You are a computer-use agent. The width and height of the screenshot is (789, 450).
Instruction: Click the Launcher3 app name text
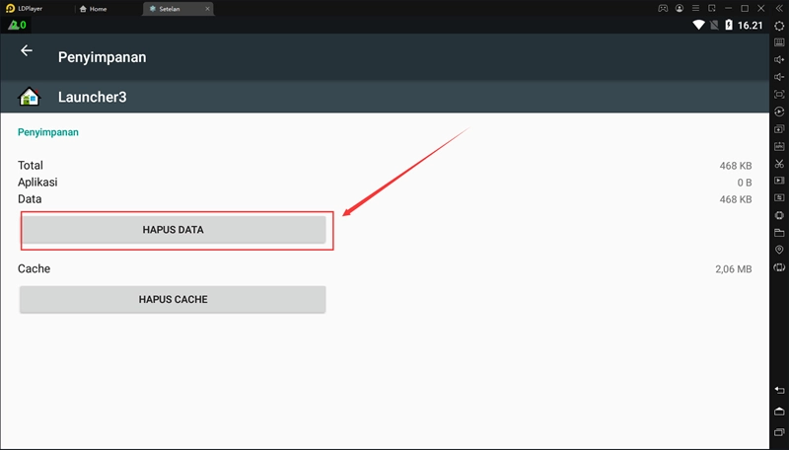pos(92,97)
